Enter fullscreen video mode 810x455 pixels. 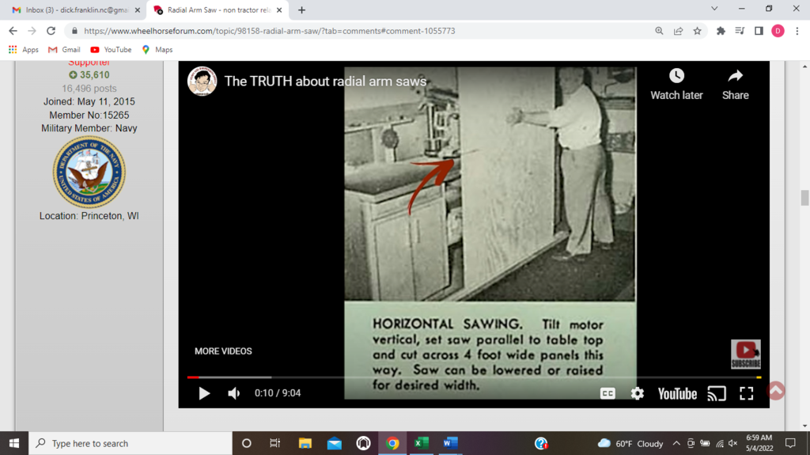747,393
